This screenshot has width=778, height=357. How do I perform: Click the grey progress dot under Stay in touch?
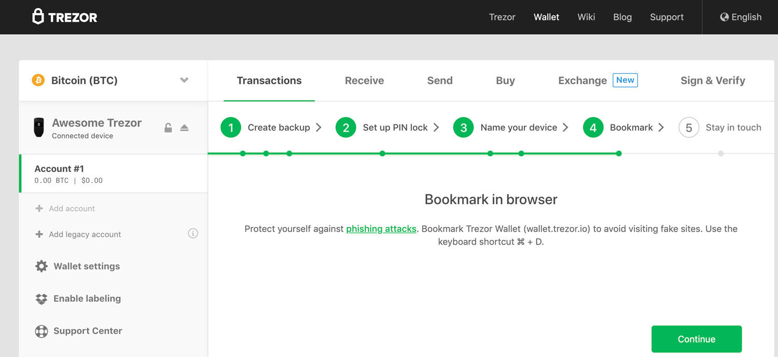coord(721,153)
